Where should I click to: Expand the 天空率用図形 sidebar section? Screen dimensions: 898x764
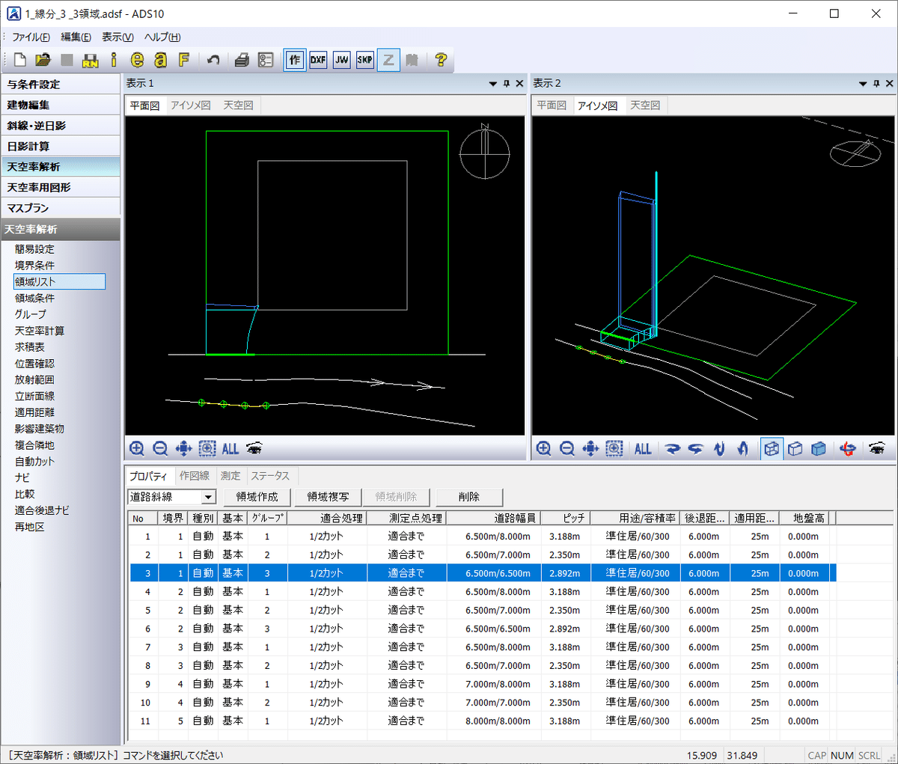60,187
